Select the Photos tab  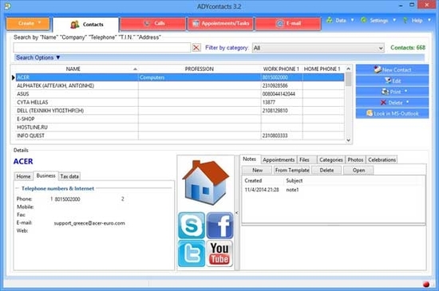pos(355,159)
